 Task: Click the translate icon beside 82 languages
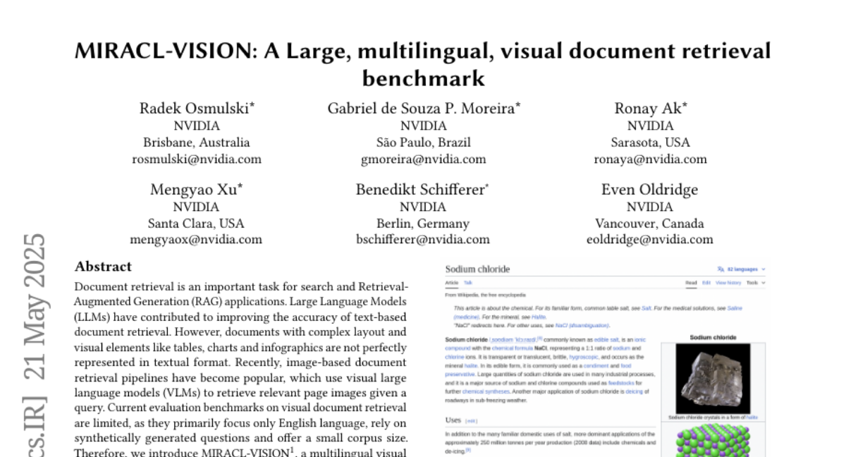point(721,269)
